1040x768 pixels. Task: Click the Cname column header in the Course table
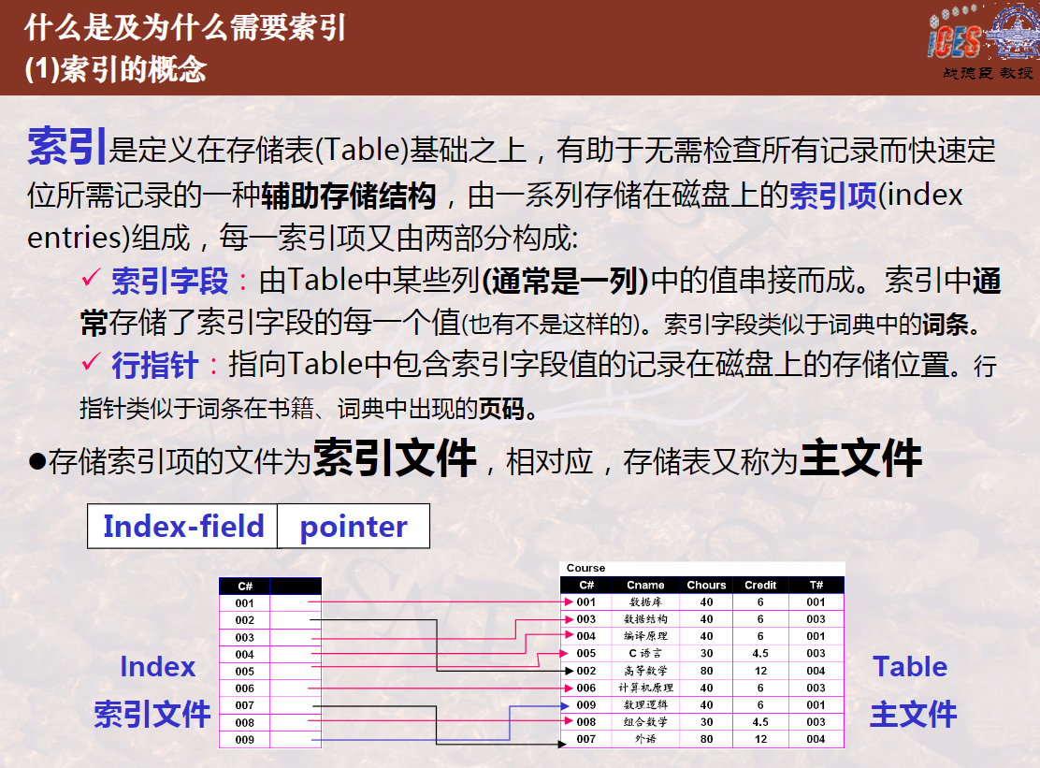645,585
